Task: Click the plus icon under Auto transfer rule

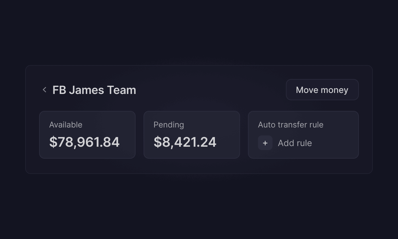Action: (265, 143)
